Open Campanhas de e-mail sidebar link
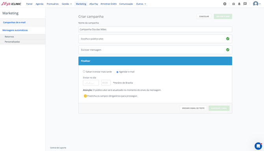 14,22
